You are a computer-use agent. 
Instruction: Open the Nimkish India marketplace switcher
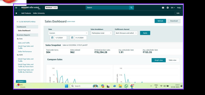coord(51,8)
